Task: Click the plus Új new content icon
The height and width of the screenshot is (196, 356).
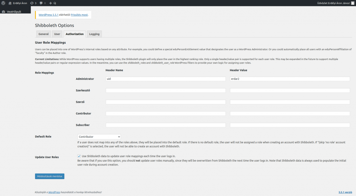Action: tap(51, 3)
